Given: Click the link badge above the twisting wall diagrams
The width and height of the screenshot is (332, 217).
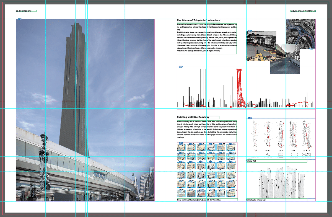Looking at the screenshot, I should [x=250, y=118].
